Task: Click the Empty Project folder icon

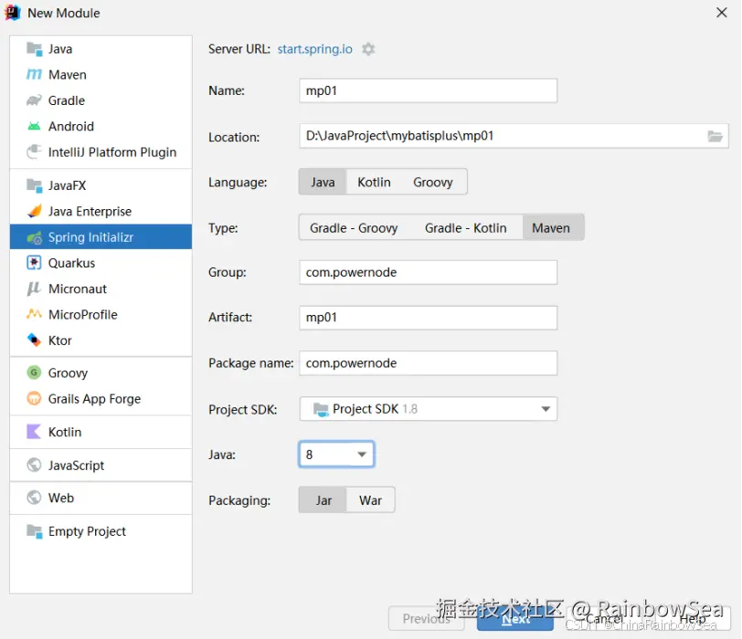Action: click(34, 531)
